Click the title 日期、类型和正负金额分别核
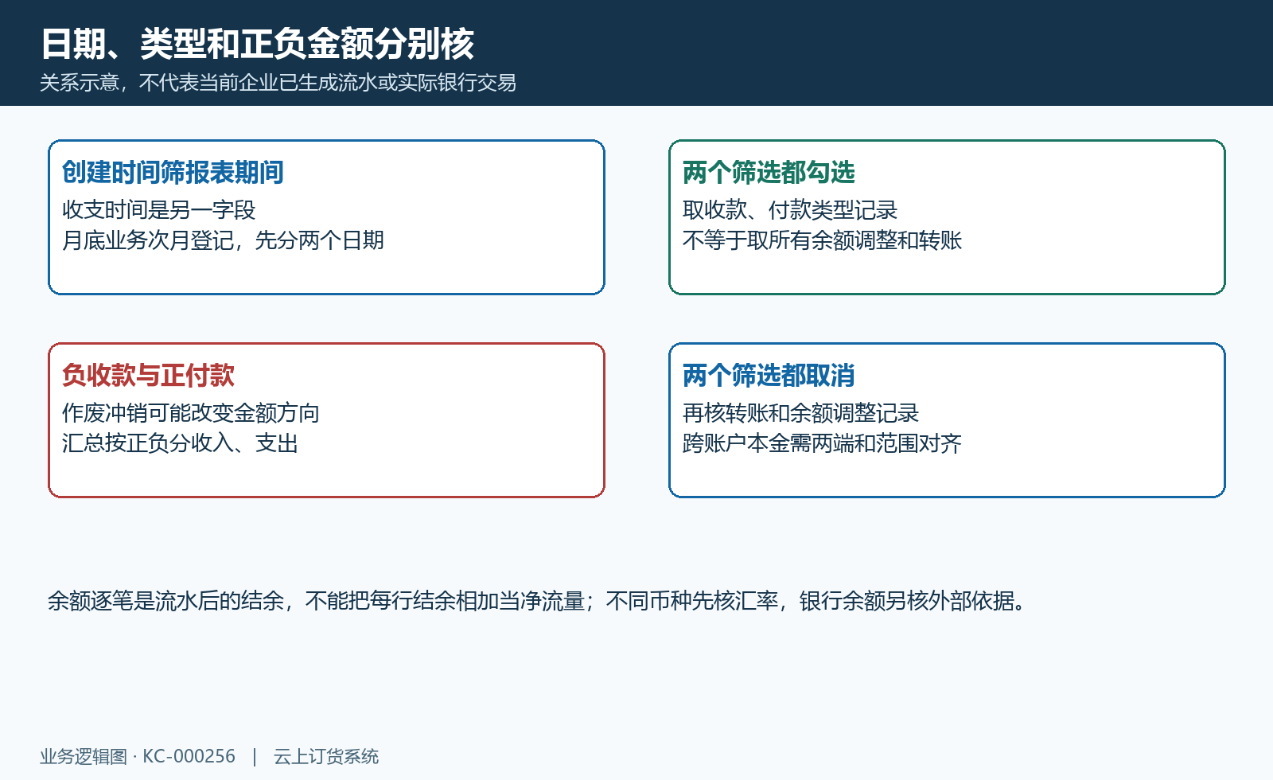 point(257,44)
